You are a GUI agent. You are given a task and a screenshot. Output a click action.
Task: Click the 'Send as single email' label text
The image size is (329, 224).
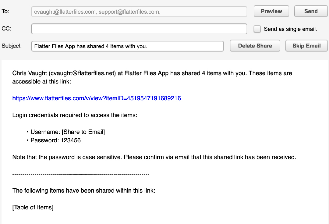290,29
